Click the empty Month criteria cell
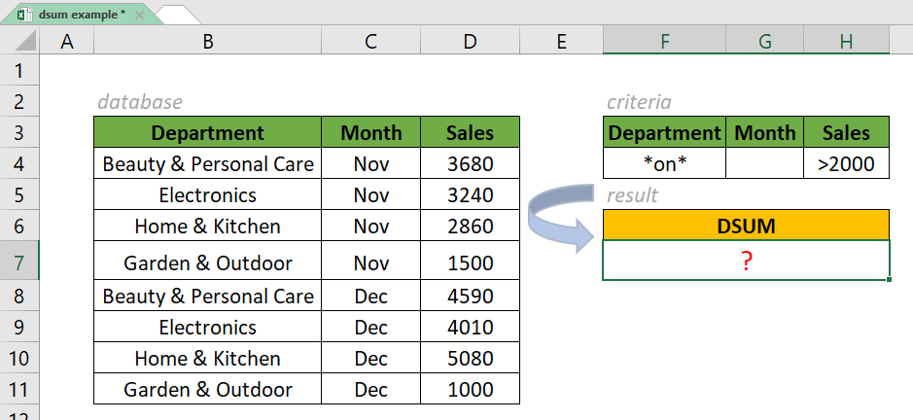 (764, 163)
